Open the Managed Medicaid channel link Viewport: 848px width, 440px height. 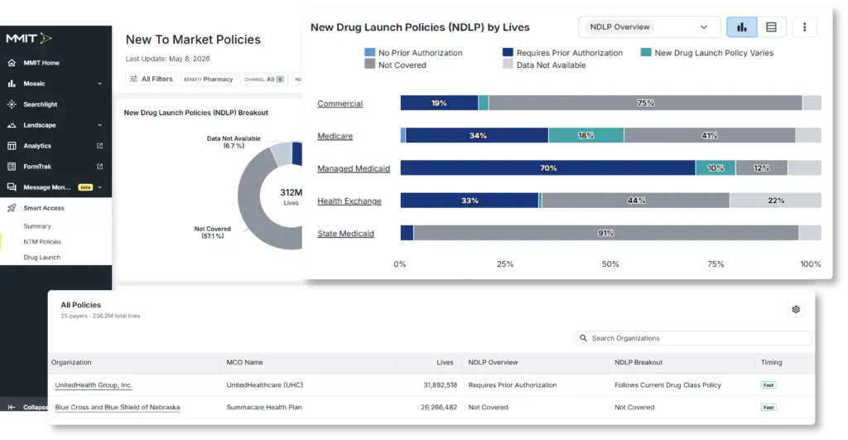pyautogui.click(x=353, y=168)
